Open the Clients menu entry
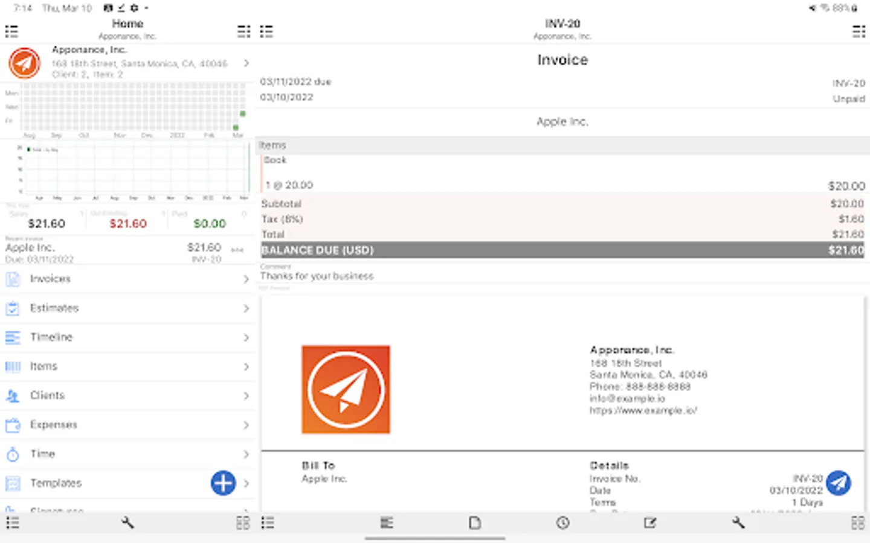The image size is (870, 543). (127, 396)
